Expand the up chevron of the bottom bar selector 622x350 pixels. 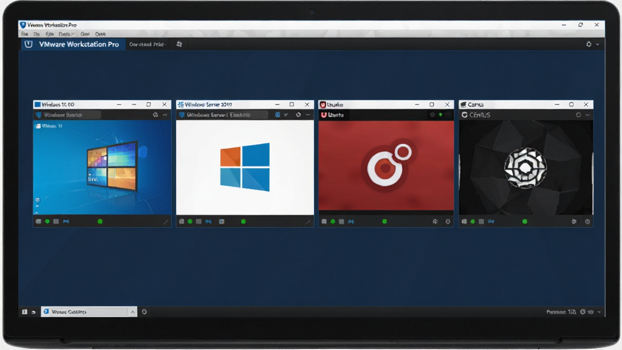click(x=132, y=312)
